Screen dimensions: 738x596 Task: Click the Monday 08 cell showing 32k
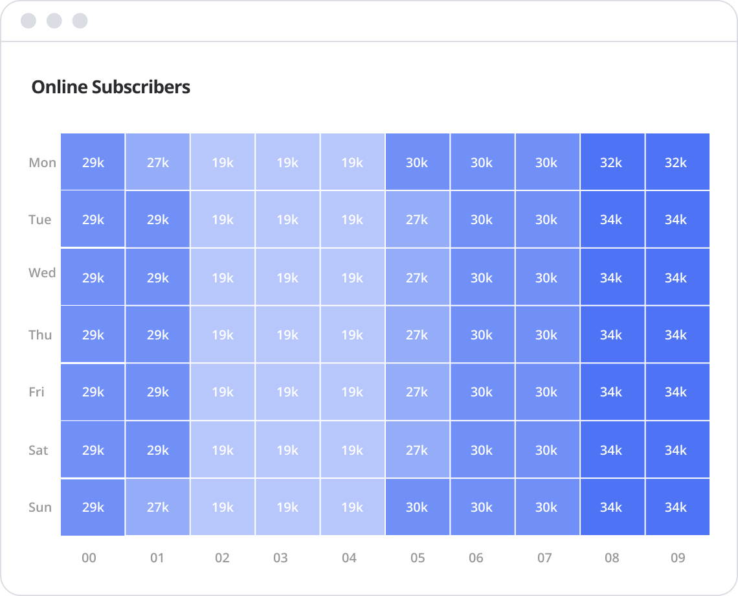point(612,162)
